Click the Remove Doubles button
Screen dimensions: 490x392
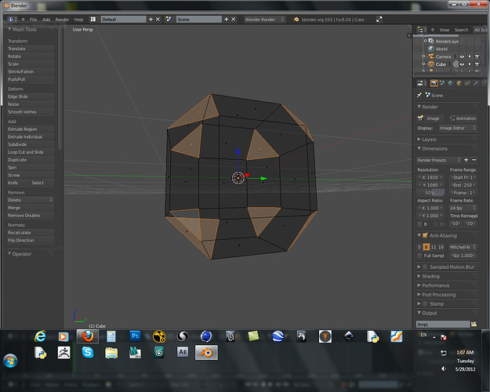(31, 216)
